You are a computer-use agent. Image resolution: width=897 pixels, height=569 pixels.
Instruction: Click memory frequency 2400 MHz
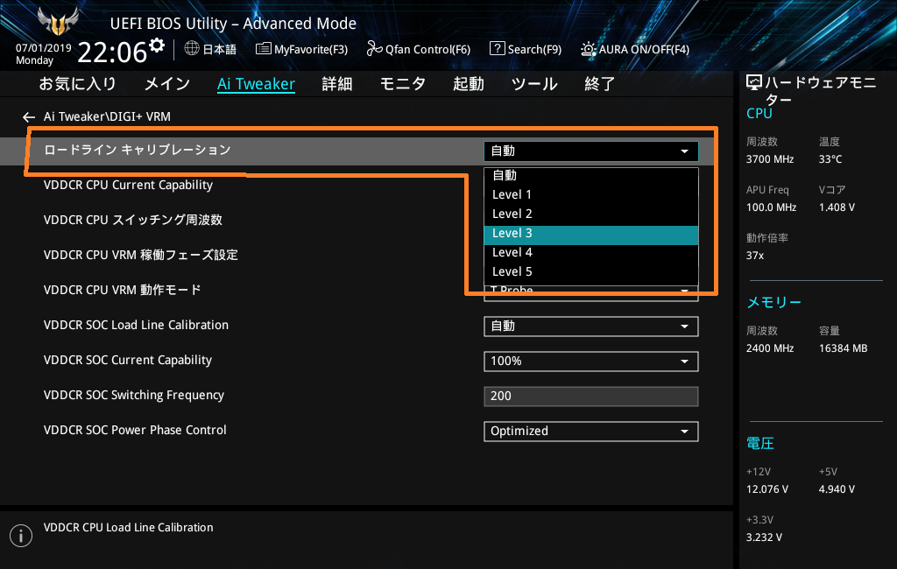(770, 348)
